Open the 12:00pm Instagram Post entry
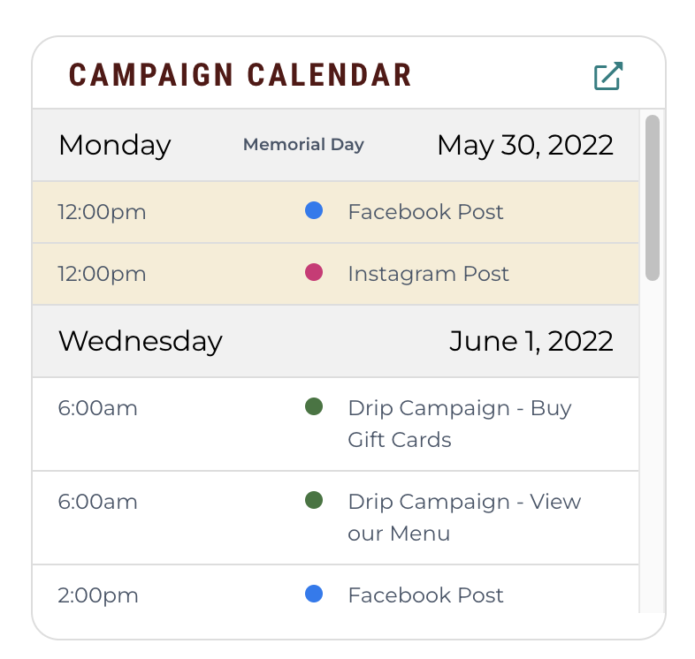This screenshot has width=695, height=659. 335,274
